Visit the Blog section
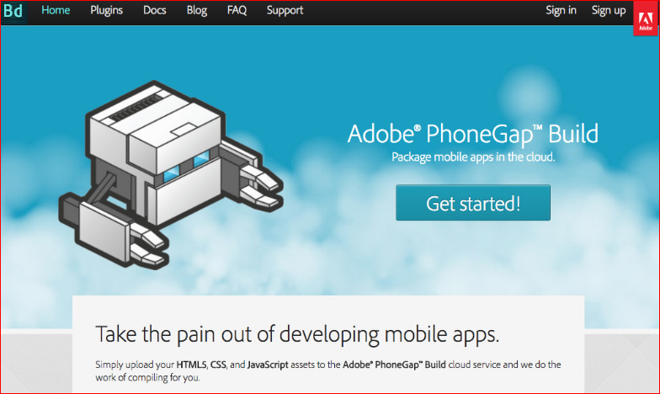Viewport: 660px width, 394px height. click(197, 10)
